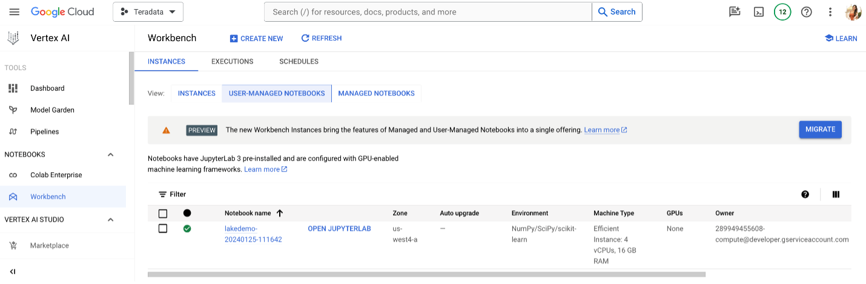Screen dimensions: 866x284
Task: Select USER-MANAGED NOTEBOOKS view
Action: coord(277,94)
